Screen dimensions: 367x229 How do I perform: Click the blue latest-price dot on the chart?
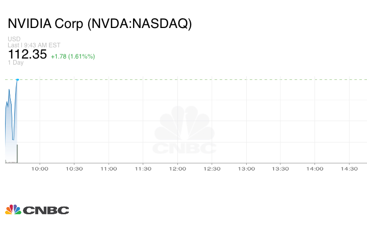(17, 79)
